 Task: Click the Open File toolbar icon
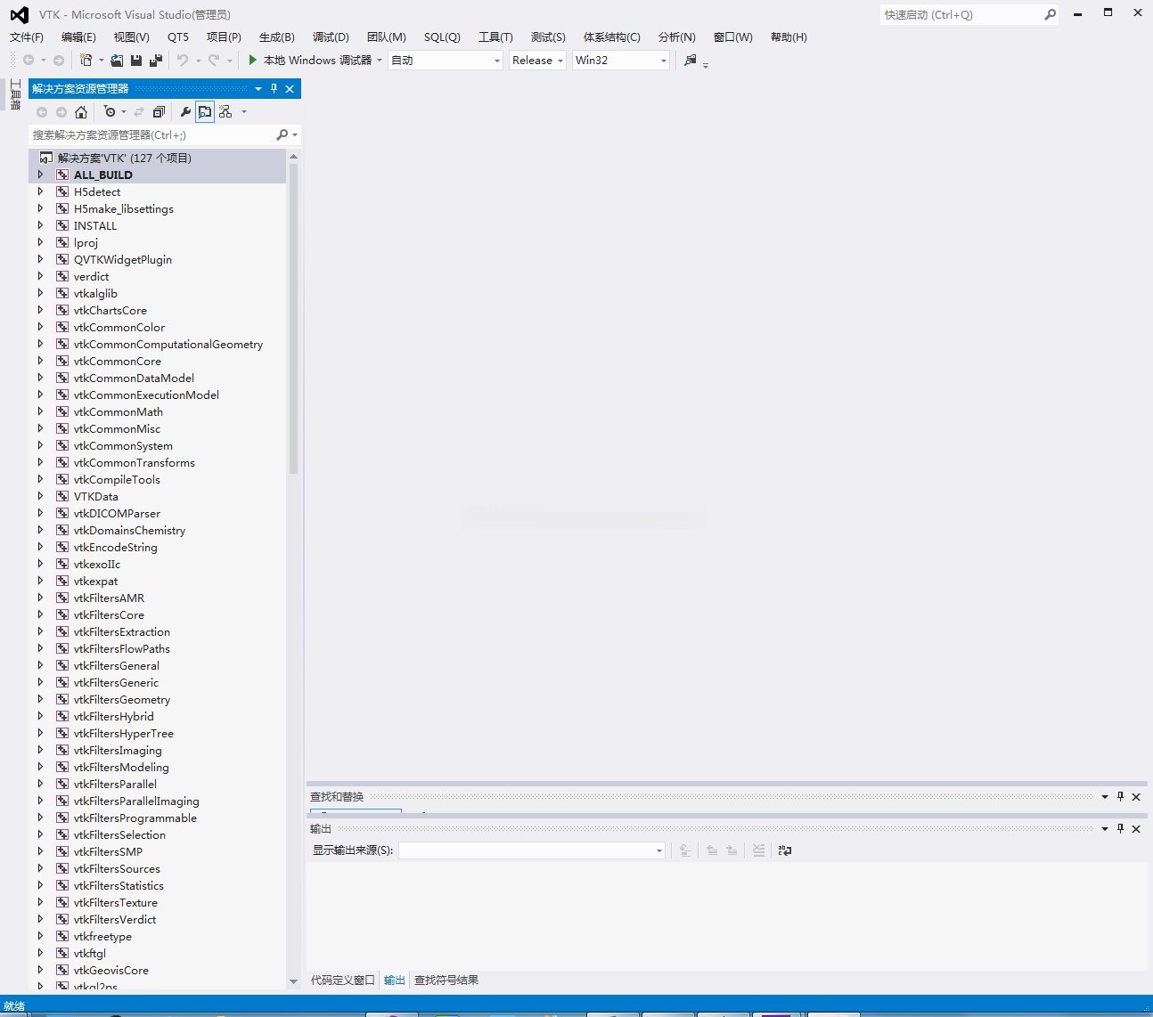(x=117, y=61)
